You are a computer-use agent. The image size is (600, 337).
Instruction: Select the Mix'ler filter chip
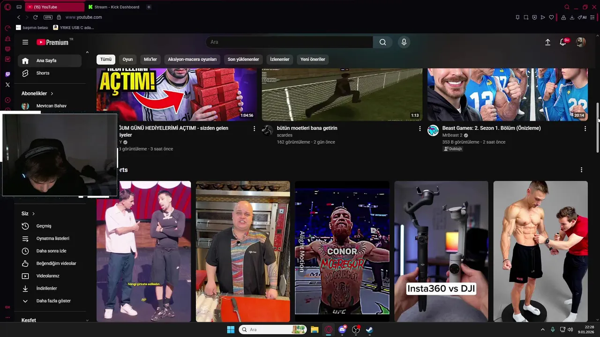pos(150,59)
